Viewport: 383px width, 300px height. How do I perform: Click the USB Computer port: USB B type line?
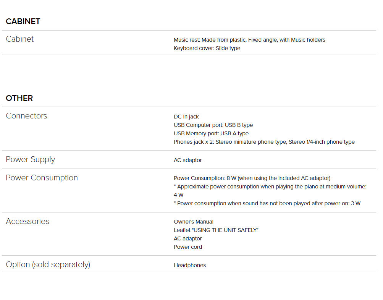point(213,125)
